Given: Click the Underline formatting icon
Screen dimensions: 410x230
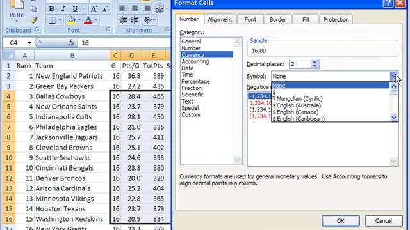Looking at the screenshot, I should tap(75, 9).
